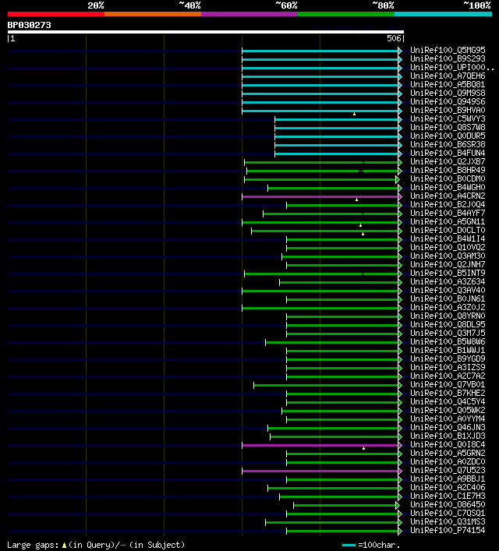Select the UniRef100_Q8S7W8 label
Screen dimensions: 499x551
tap(448, 127)
